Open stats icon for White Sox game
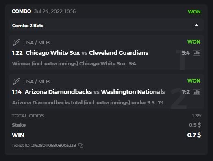 (x=197, y=53)
